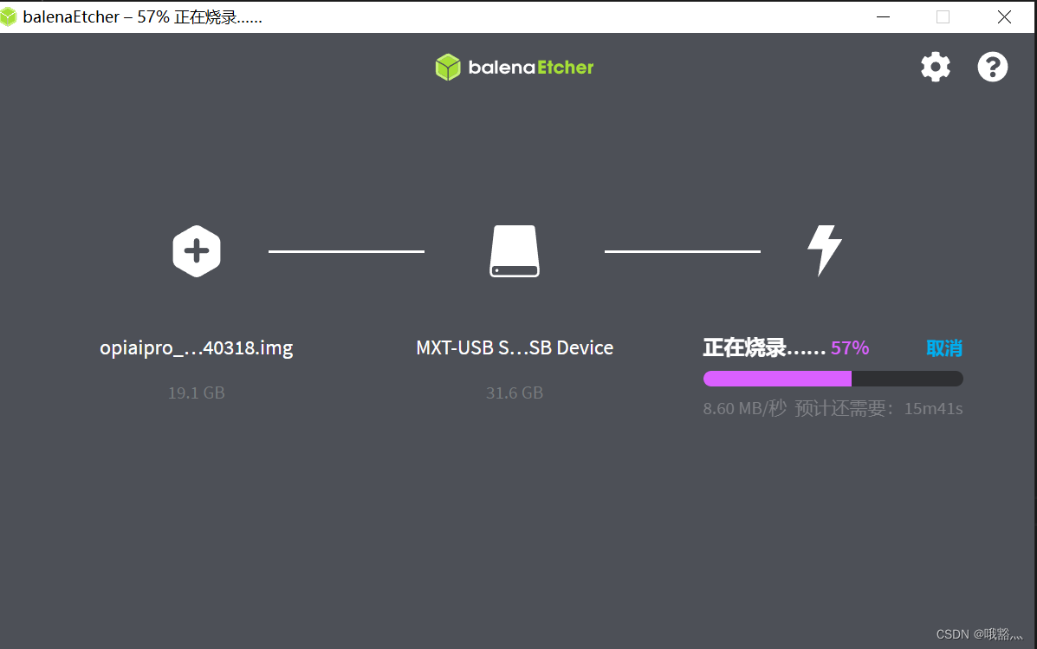Image resolution: width=1037 pixels, height=649 pixels.
Task: Click the disabled maximize button
Action: pos(943,16)
